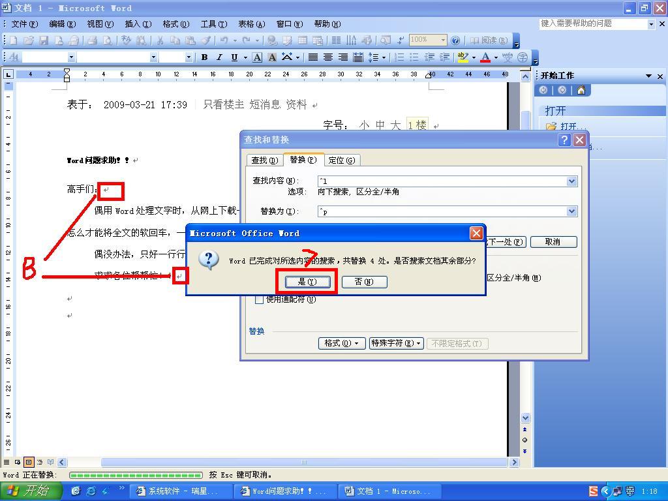Open the Font size dropdown arrow
This screenshot has height=501, width=668.
pyautogui.click(x=189, y=57)
